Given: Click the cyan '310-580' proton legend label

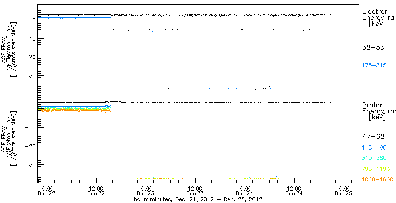Looking at the screenshot, I should coord(374,158).
